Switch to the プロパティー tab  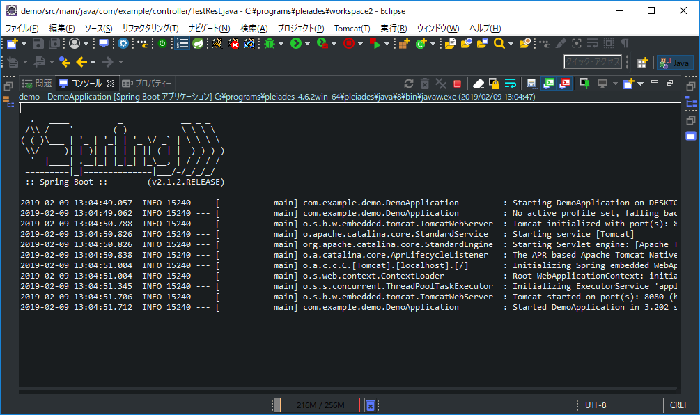[x=147, y=84]
